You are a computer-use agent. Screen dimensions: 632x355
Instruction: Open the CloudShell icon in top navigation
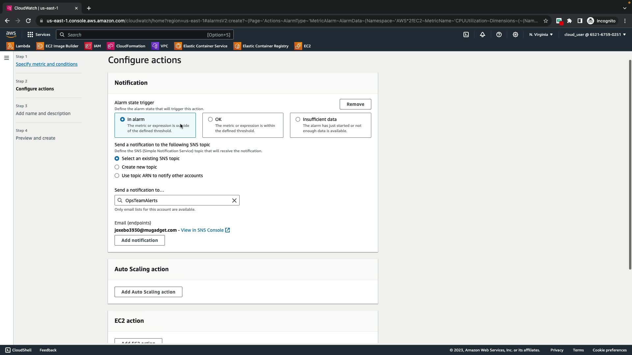tap(466, 35)
